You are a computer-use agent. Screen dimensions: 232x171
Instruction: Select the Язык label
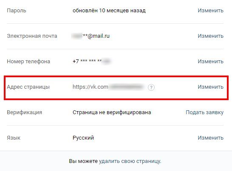click(x=14, y=138)
